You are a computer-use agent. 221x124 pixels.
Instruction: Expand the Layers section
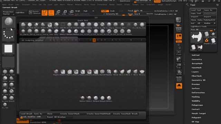tap(195, 72)
